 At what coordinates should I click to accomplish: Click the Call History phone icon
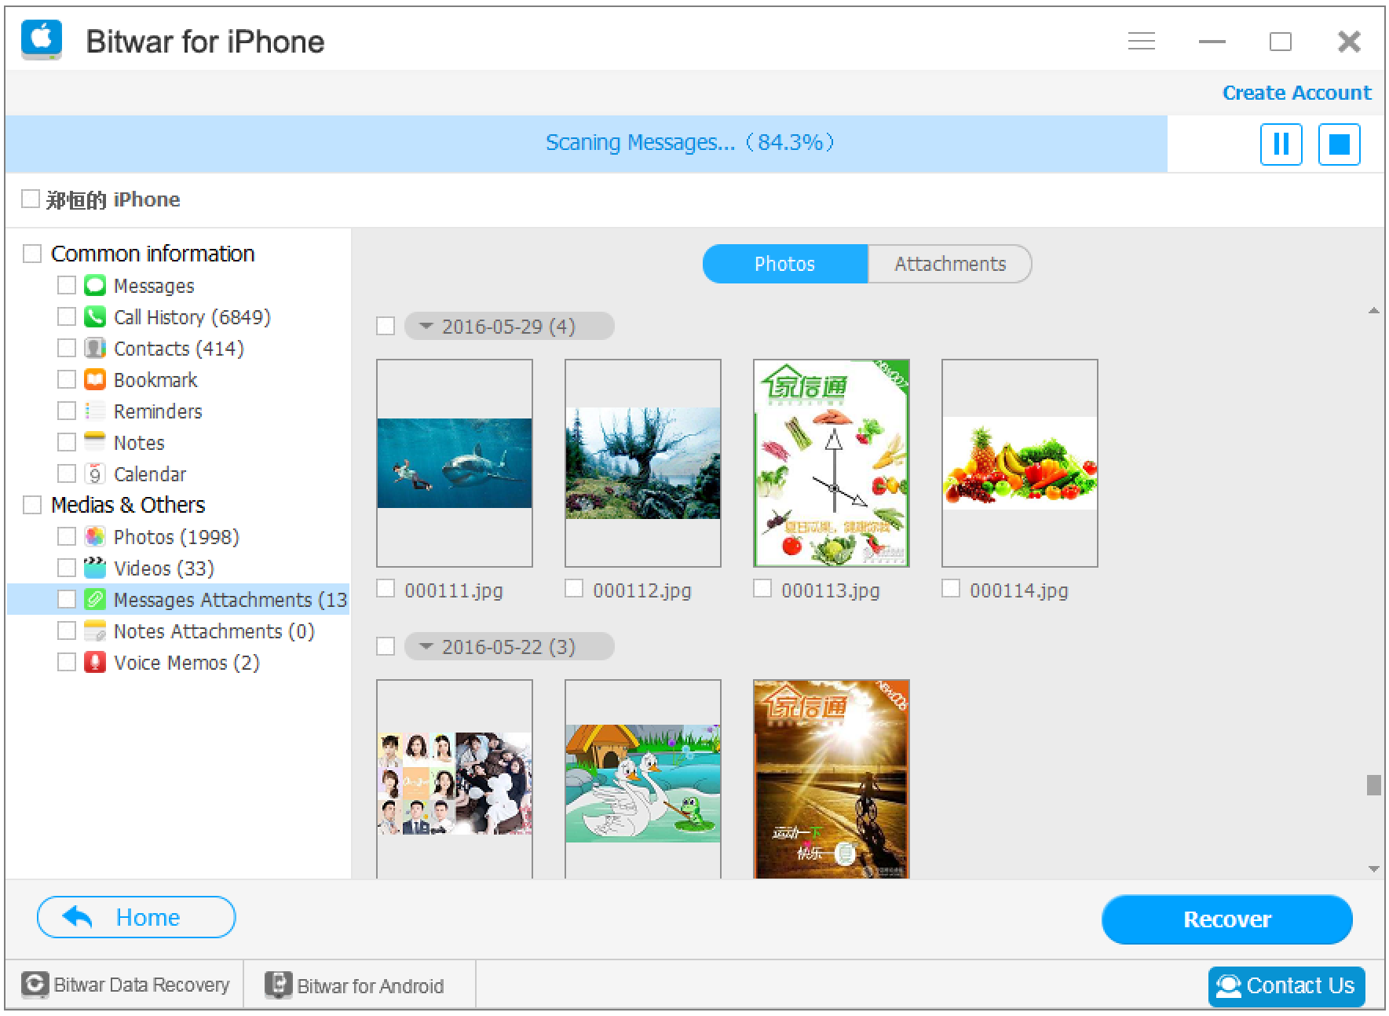[x=95, y=316]
